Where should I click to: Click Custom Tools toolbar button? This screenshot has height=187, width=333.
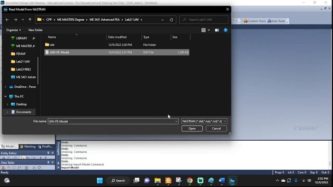254,21
